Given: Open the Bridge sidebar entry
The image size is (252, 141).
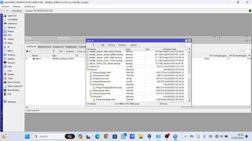Looking at the screenshot, I should click(11, 31).
